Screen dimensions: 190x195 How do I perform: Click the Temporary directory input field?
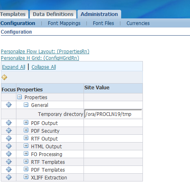[113, 114]
